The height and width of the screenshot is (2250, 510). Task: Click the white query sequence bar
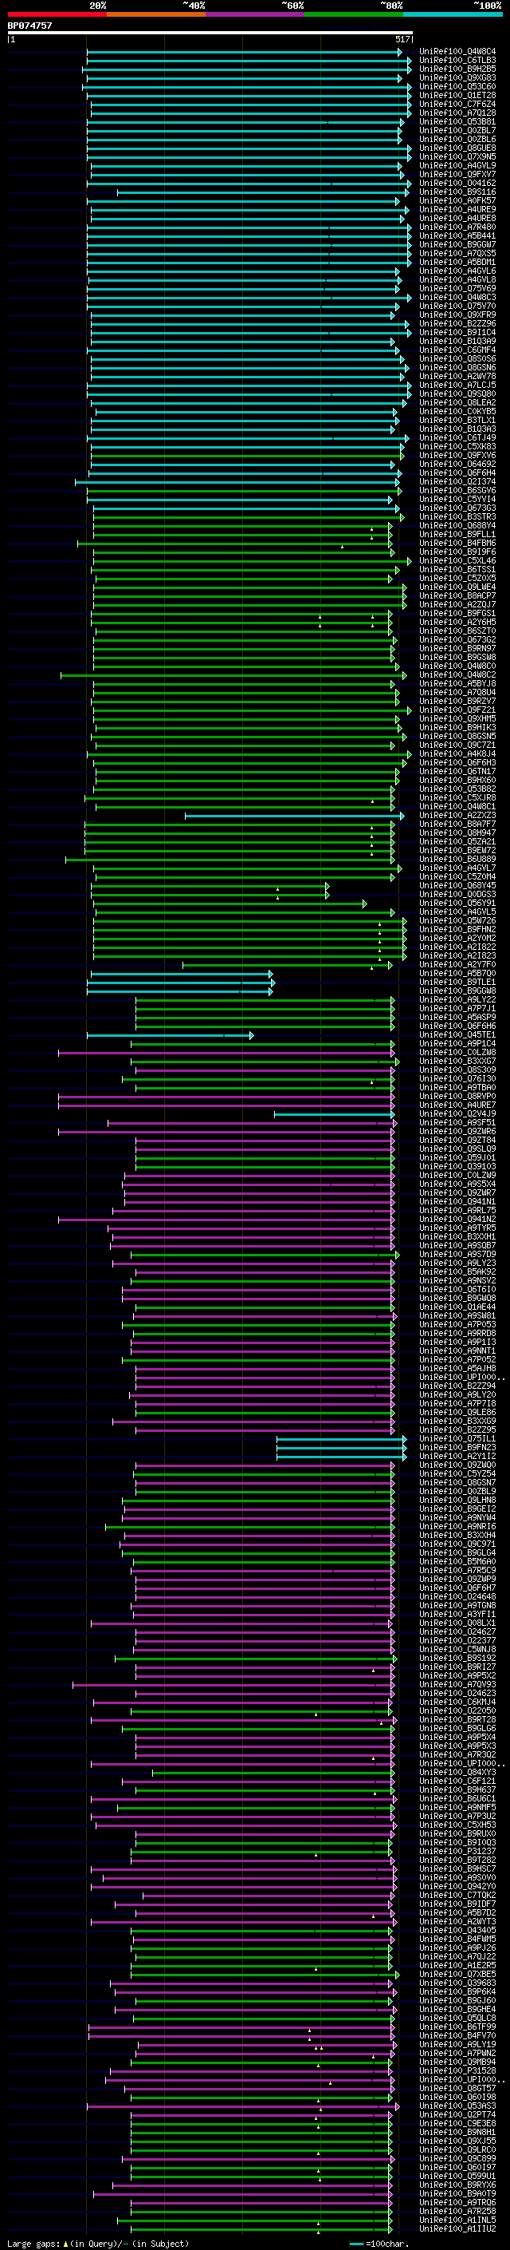click(210, 32)
